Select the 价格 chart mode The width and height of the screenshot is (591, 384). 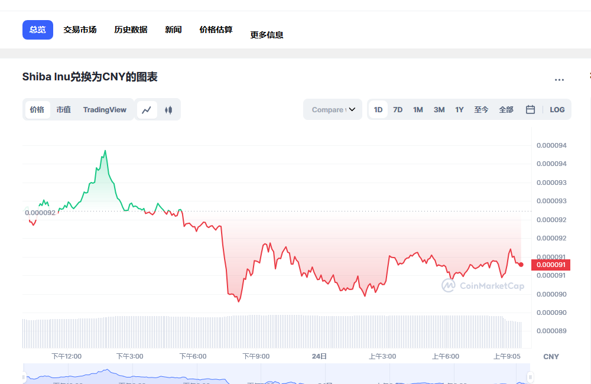coord(37,110)
